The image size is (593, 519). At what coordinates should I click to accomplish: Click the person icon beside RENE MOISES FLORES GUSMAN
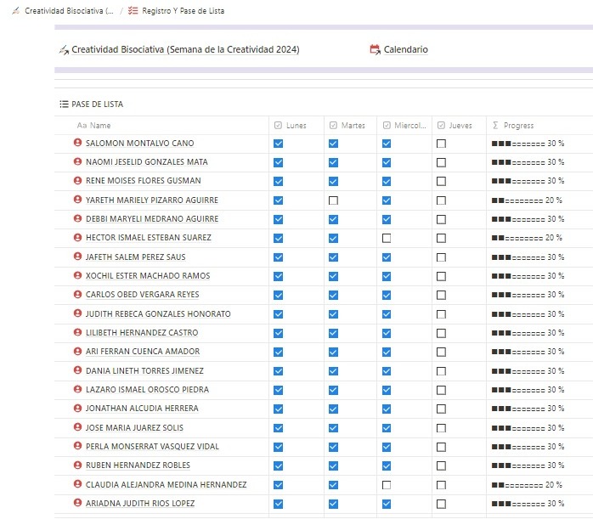(77, 180)
